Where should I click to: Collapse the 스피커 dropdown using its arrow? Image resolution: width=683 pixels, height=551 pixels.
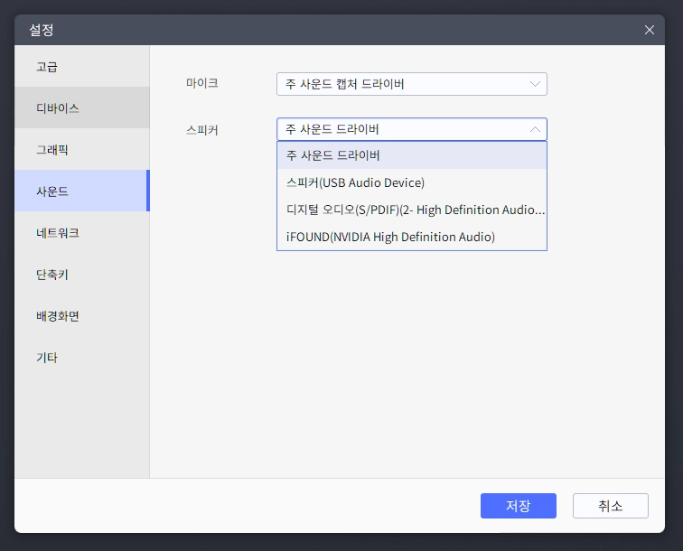coord(535,129)
